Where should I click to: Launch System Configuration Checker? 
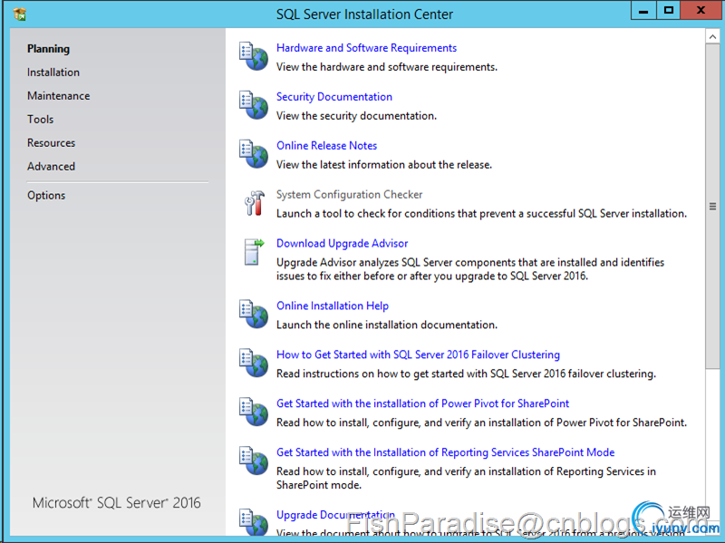[349, 195]
